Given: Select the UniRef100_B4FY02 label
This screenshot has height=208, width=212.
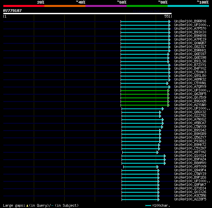Looking at the screenshot, I should tap(190, 69).
